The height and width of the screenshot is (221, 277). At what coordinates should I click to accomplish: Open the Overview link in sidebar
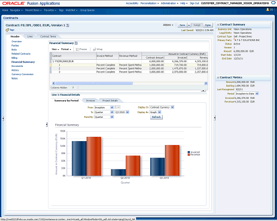[16, 41]
